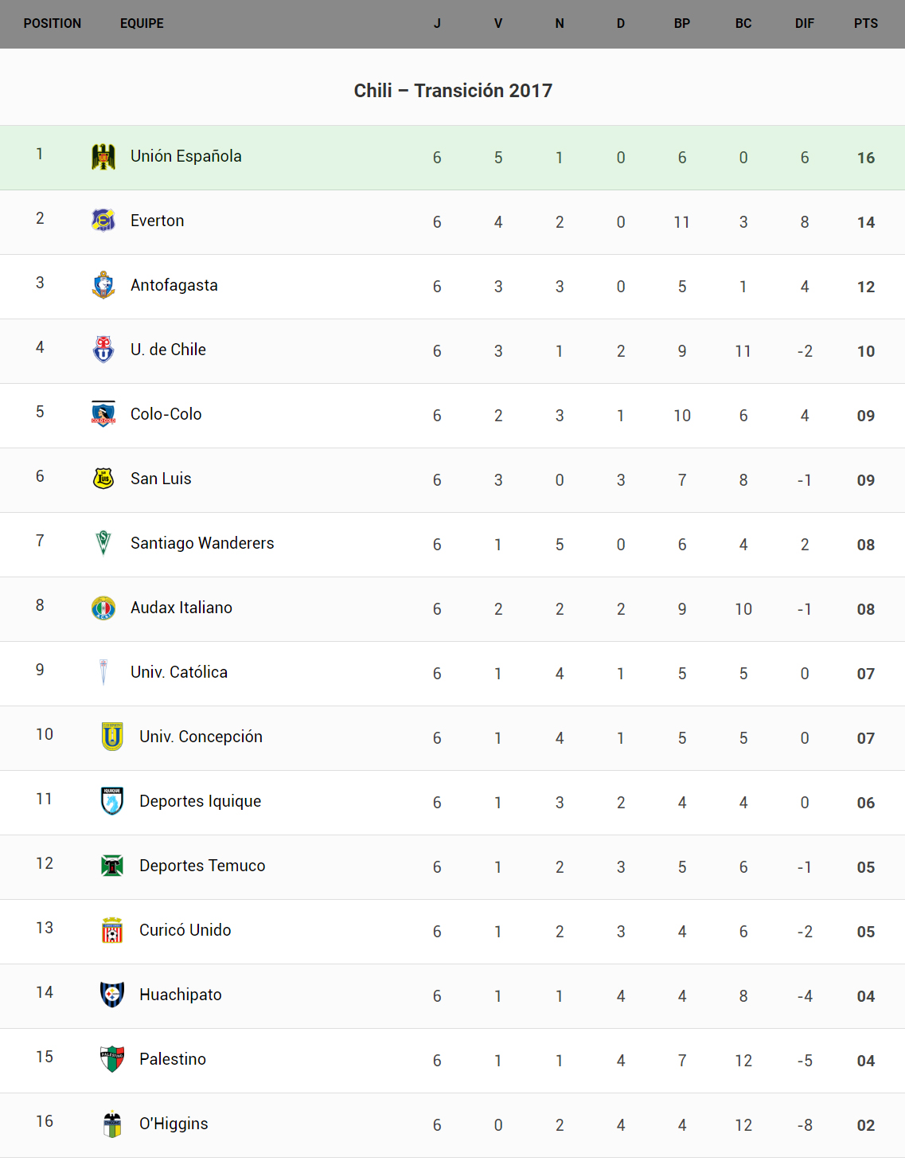Click the Audax Italiano round badge
905x1173 pixels.
click(103, 608)
